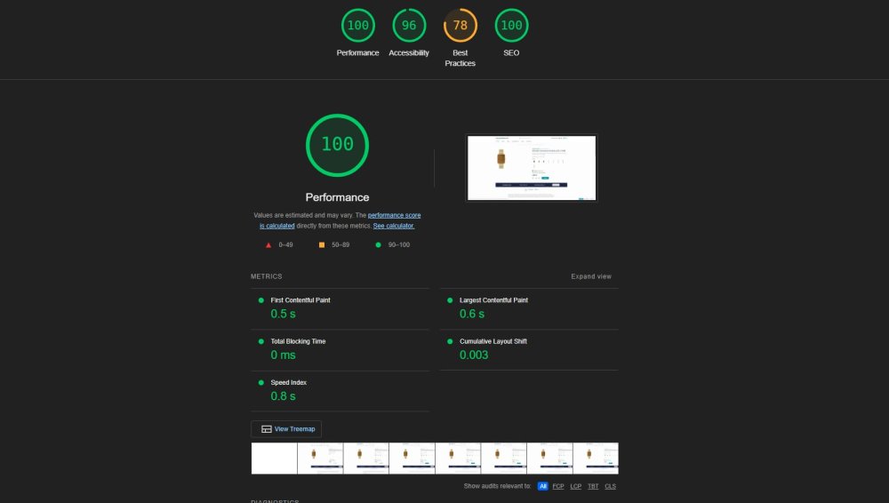Select the Best Practices gauge showing 78
Screen dimensions: 889x503
point(461,26)
